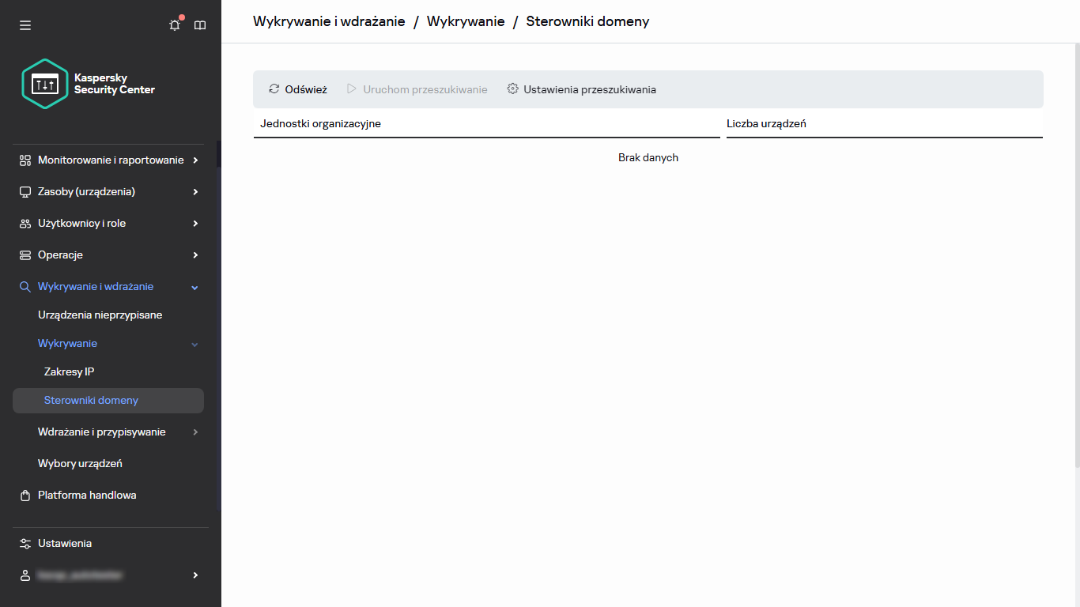Collapse the Wykrywanie i wdrażanie section
This screenshot has height=607, width=1080.
coord(194,286)
